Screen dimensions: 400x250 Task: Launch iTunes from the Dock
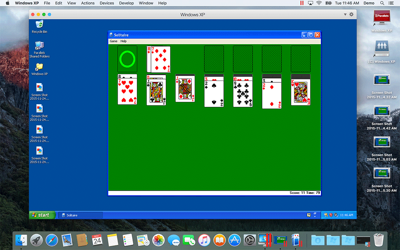(204, 240)
